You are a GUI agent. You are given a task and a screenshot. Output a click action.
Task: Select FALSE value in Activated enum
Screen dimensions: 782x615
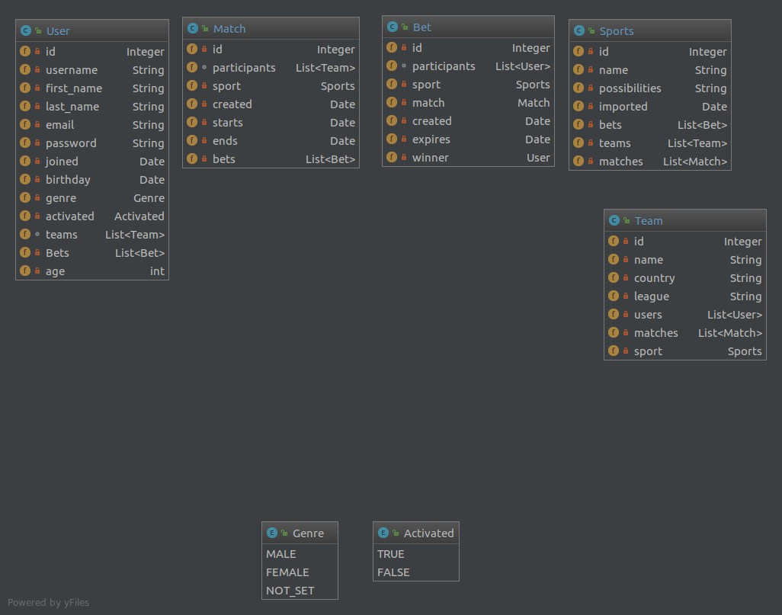393,572
